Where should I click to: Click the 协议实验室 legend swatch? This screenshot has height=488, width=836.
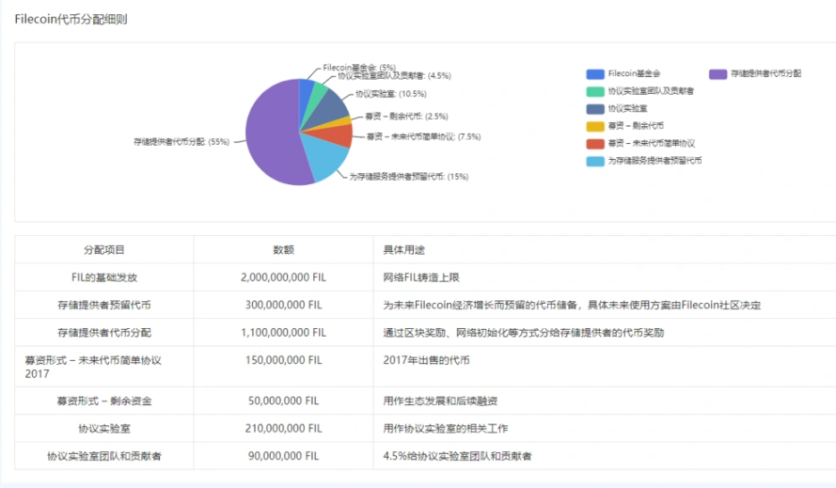pyautogui.click(x=595, y=109)
